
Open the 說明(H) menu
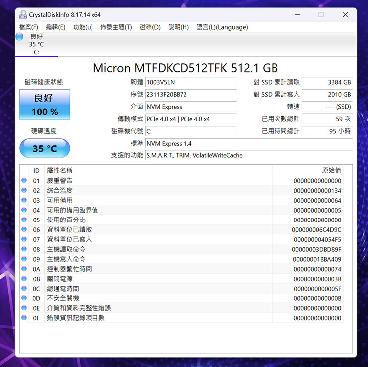coord(179,27)
